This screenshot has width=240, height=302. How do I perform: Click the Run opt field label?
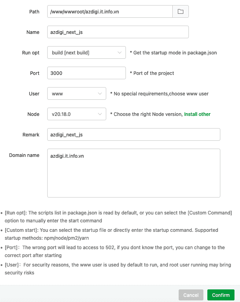pos(31,52)
